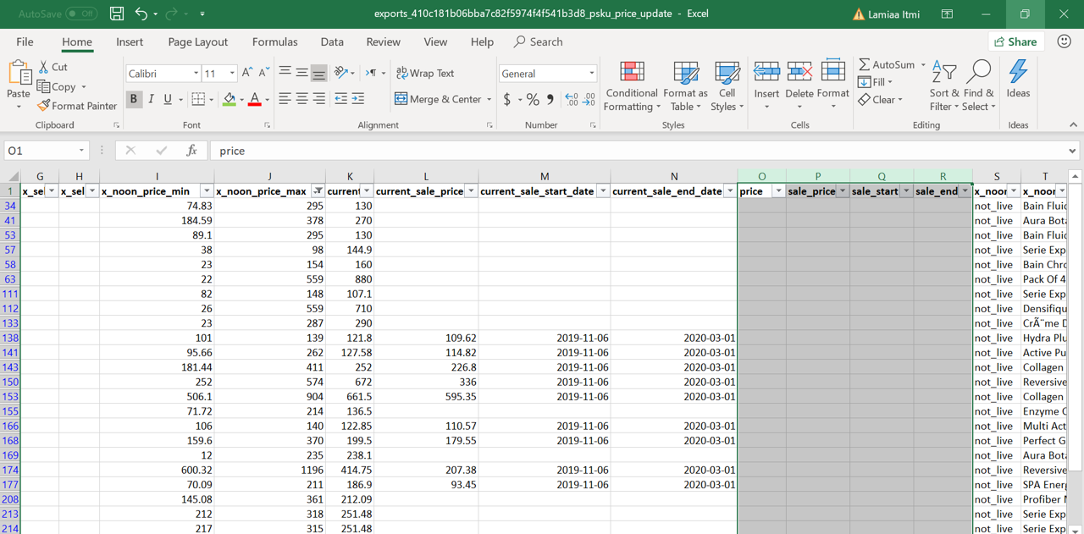Toggle Bold formatting button
The image size is (1084, 534).
coord(133,99)
